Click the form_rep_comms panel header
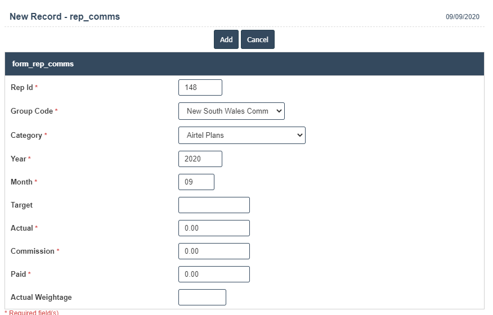Screen dimensions: 493x315 point(43,64)
